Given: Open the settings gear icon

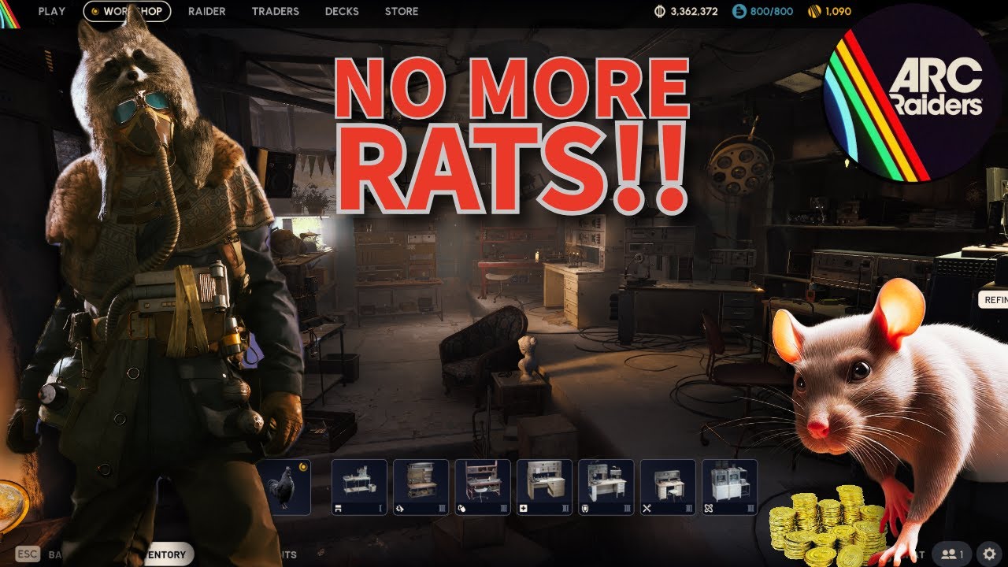Looking at the screenshot, I should 989,554.
